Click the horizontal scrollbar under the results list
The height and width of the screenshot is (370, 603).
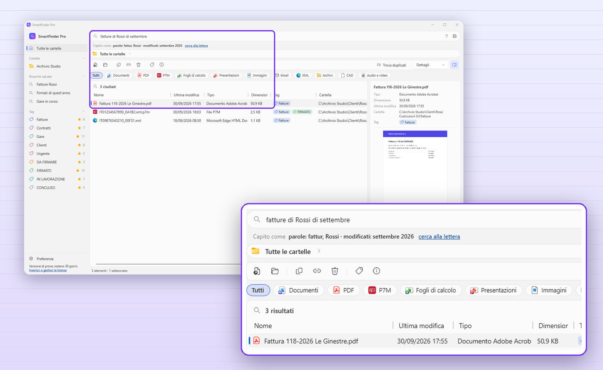pyautogui.click(x=168, y=264)
